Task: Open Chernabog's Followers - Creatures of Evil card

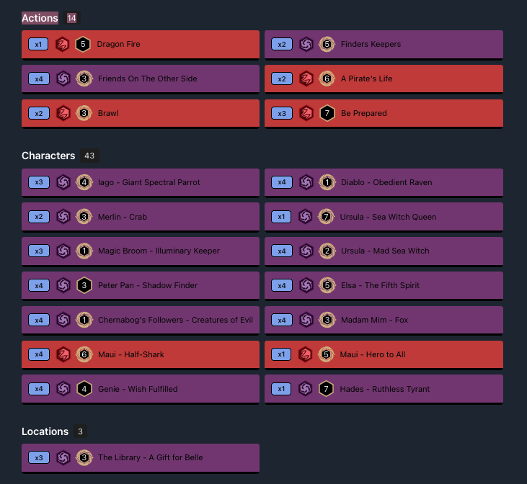Action: [175, 320]
